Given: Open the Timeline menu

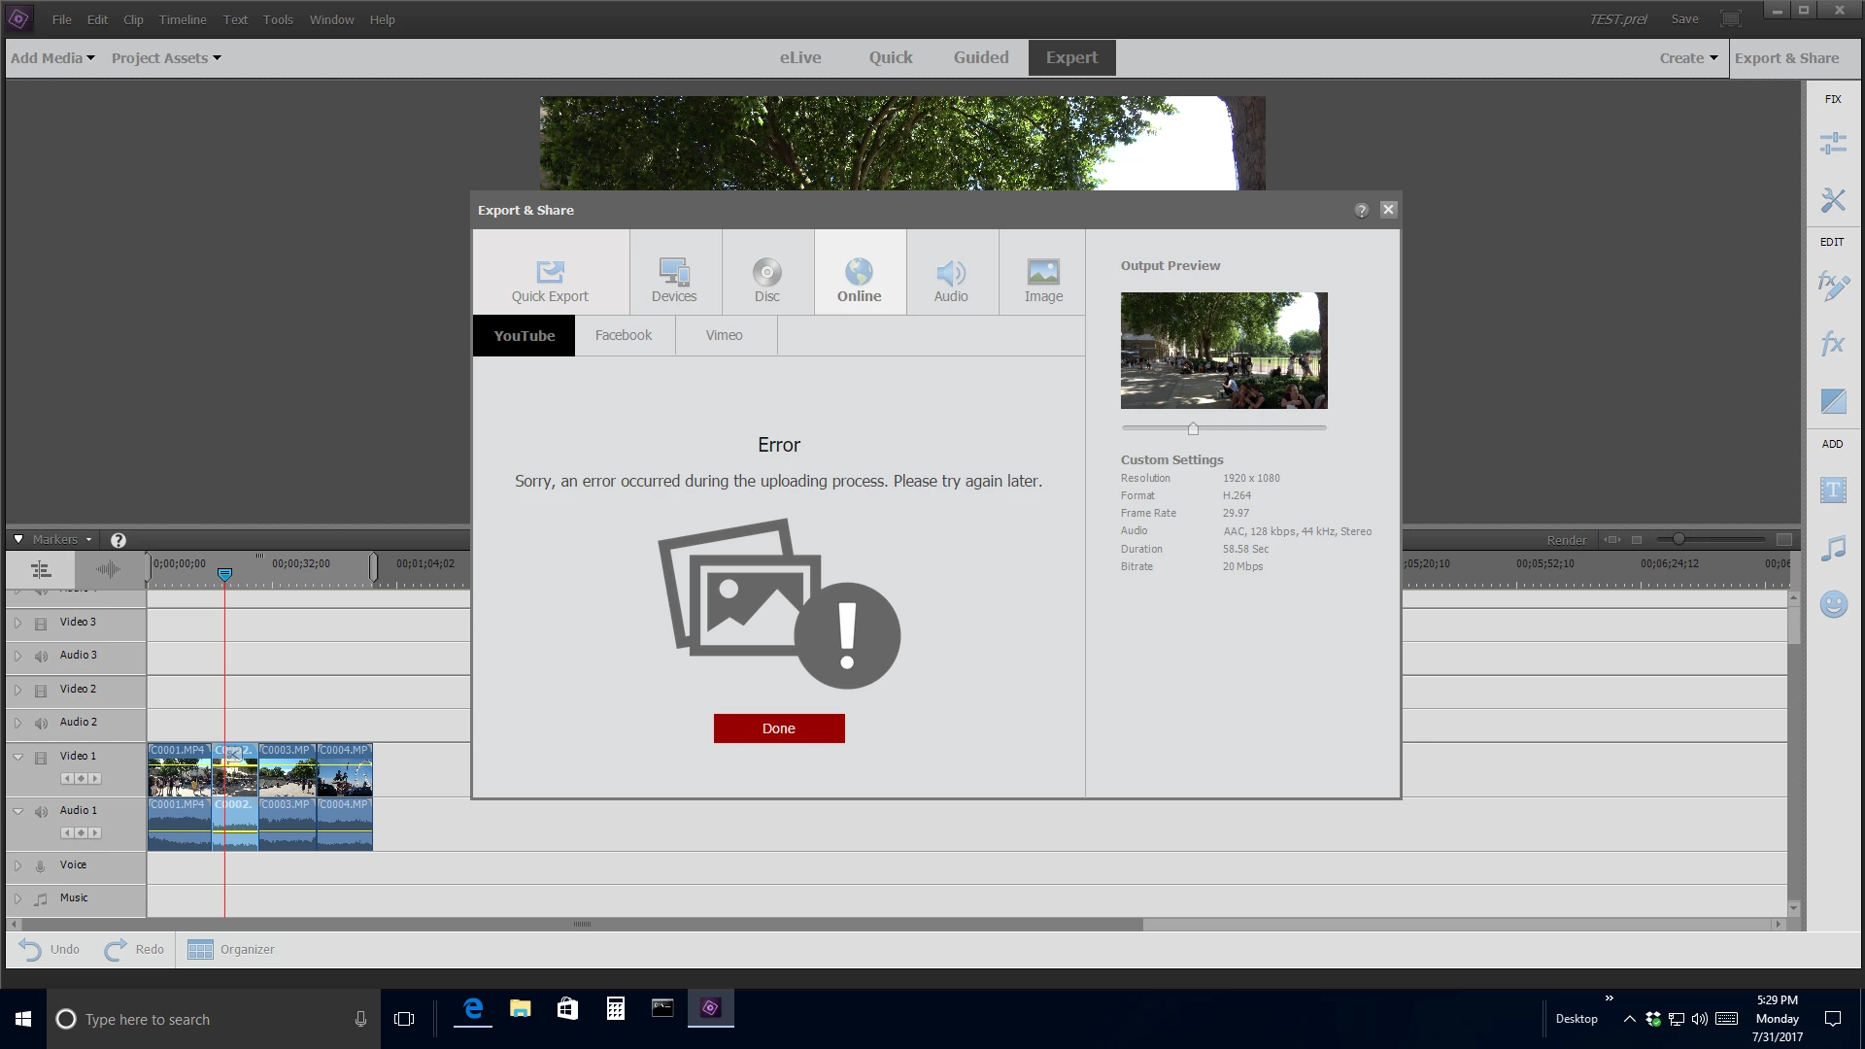Looking at the screenshot, I should pyautogui.click(x=183, y=19).
